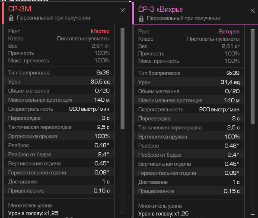Click scrollbar bottom marker in Вихрь panel

252,214
